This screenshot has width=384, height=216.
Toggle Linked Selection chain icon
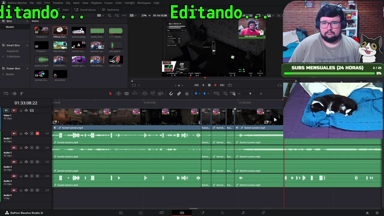pos(179,94)
